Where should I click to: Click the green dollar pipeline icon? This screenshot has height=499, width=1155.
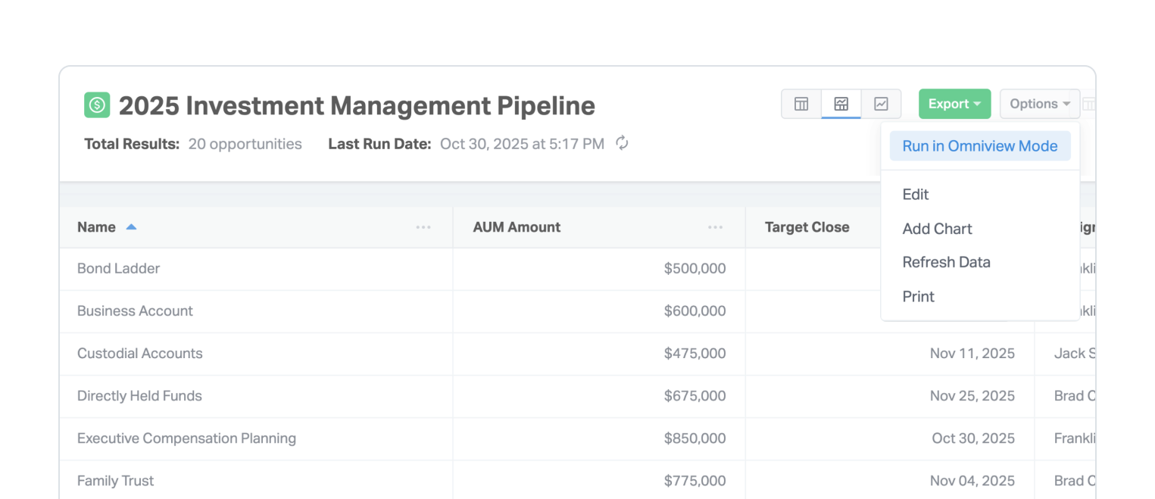click(x=97, y=104)
